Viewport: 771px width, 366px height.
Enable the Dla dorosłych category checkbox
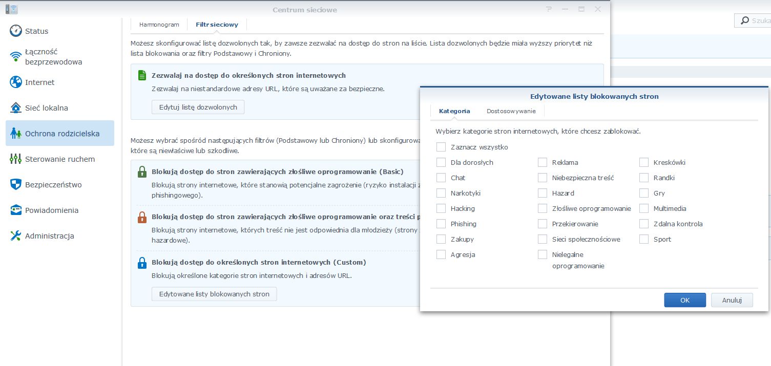[441, 162]
